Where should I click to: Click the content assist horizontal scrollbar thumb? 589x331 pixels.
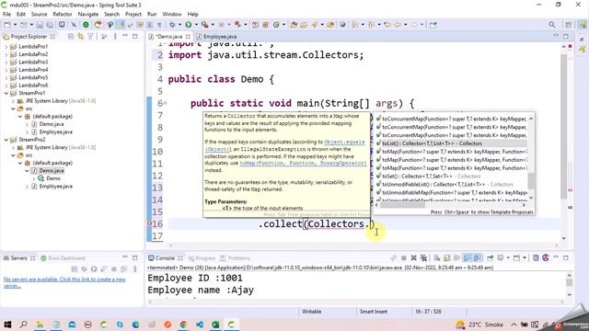402,205
